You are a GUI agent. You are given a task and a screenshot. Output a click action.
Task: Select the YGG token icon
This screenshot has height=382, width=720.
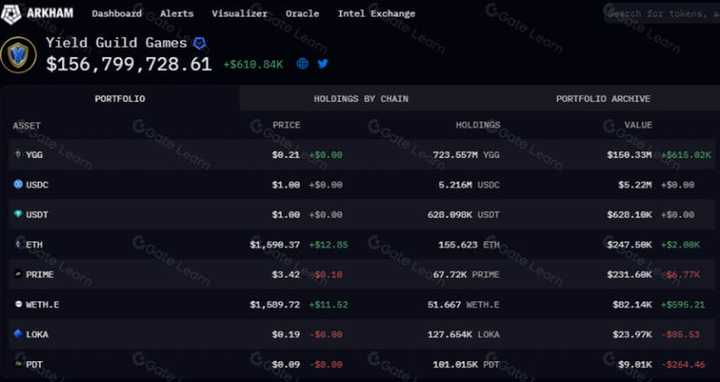tap(18, 155)
